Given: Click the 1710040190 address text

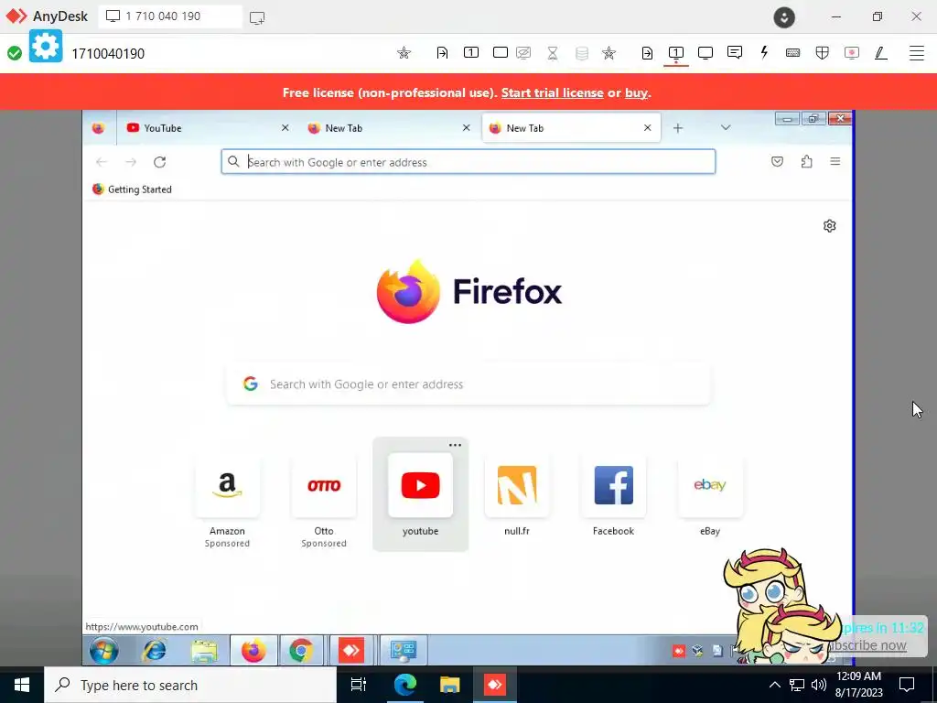Looking at the screenshot, I should 108,54.
